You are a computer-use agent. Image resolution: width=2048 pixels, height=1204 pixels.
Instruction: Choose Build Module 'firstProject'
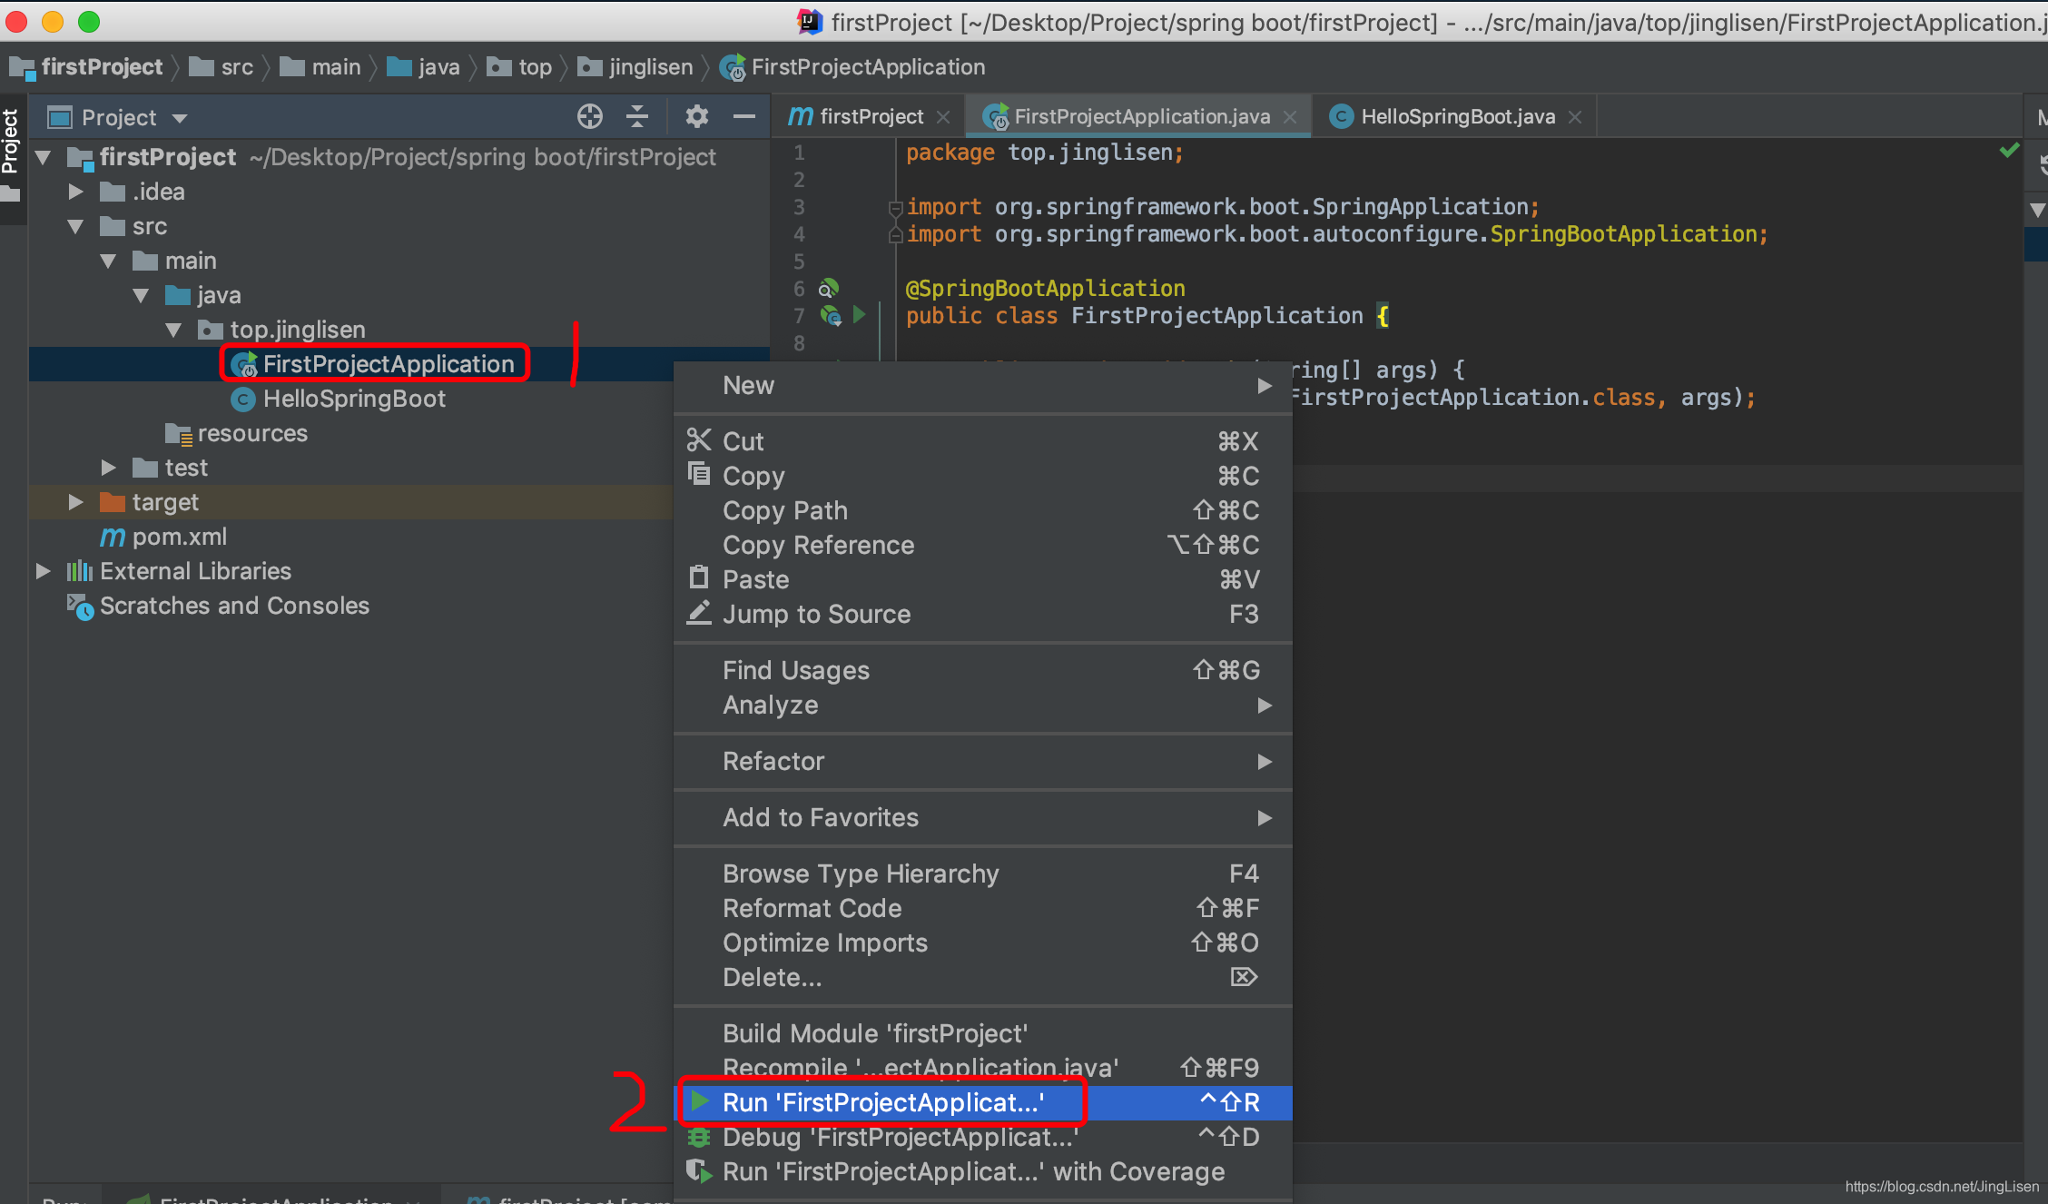tap(983, 1033)
